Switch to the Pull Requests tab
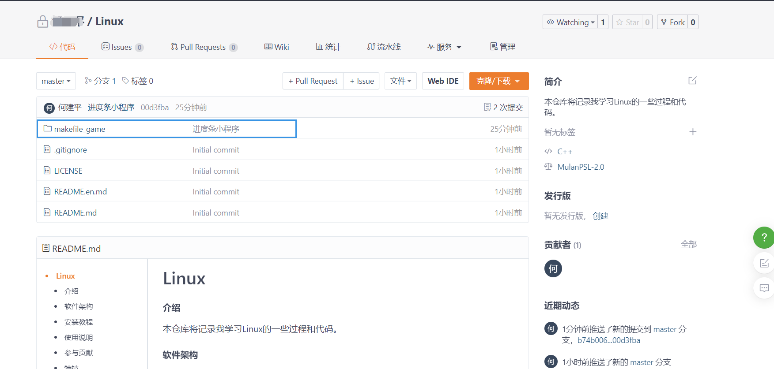The image size is (774, 369). tap(204, 47)
